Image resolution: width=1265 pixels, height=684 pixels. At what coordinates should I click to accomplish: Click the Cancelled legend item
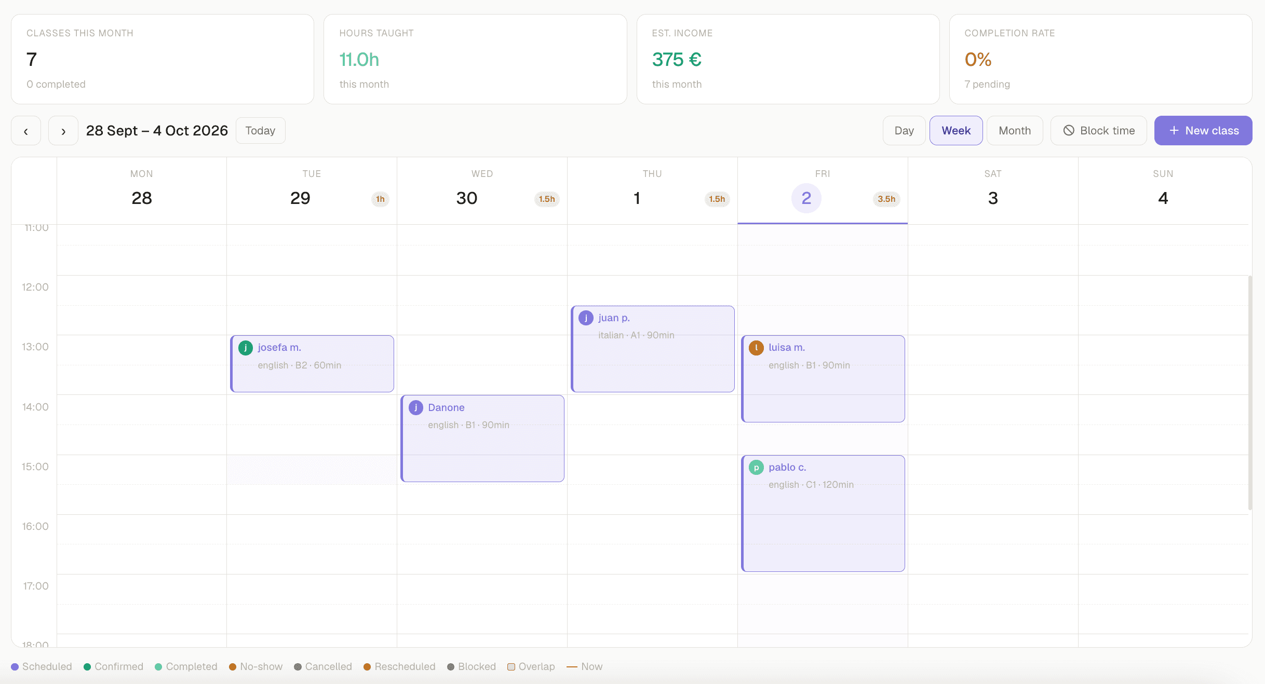point(323,667)
